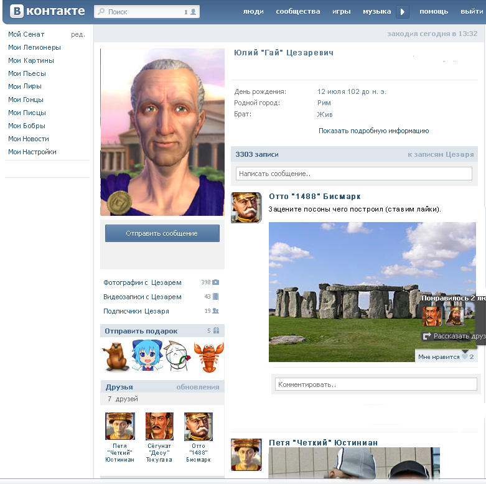The image size is (486, 484).
Task: Go to Мой Сенат page
Action: click(26, 34)
